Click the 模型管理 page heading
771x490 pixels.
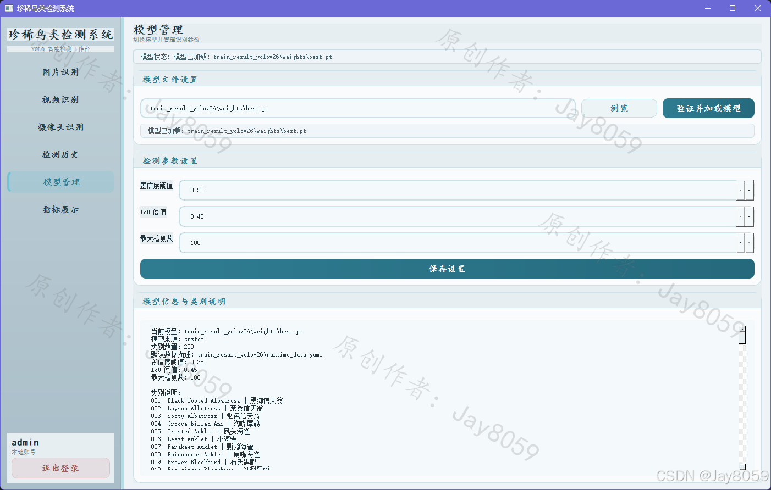click(x=158, y=30)
